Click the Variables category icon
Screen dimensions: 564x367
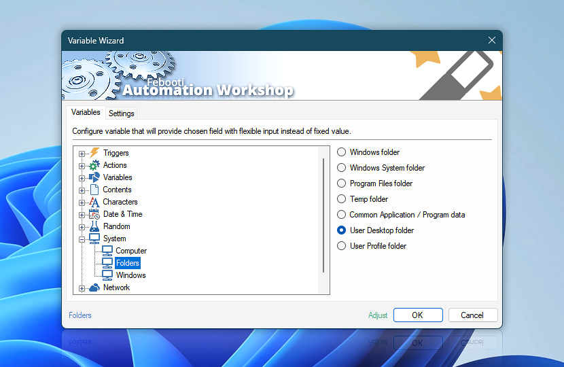click(94, 177)
